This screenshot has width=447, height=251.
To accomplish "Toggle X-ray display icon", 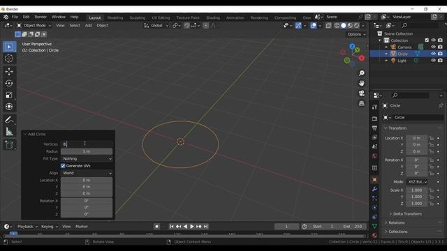I will [x=328, y=26].
